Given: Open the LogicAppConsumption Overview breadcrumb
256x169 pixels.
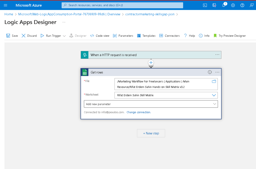Looking at the screenshot, I should point(69,14).
